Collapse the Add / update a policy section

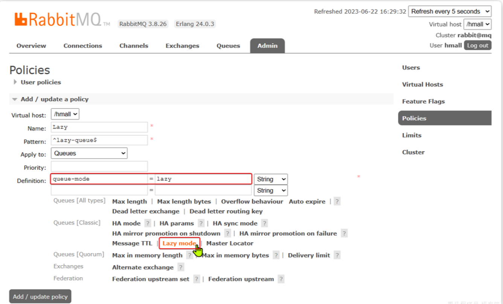tap(54, 99)
